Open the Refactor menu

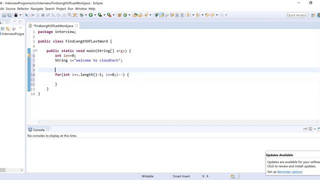pyautogui.click(x=23, y=9)
